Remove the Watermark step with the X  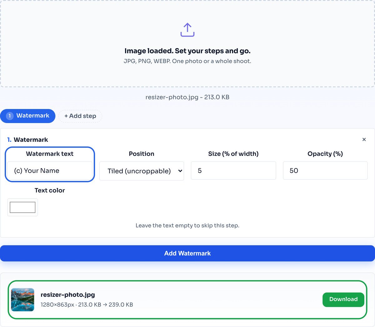[x=364, y=140]
